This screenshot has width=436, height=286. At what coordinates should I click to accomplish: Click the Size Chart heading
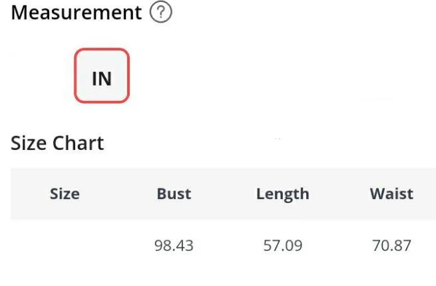(x=57, y=143)
